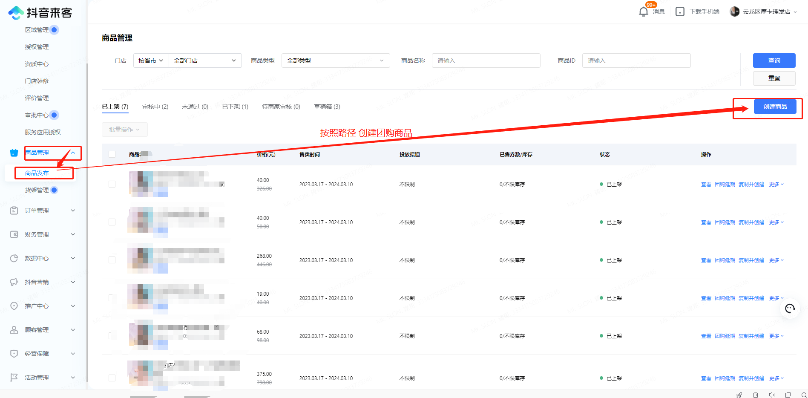Open 评价管理 in the sidebar

(x=37, y=98)
